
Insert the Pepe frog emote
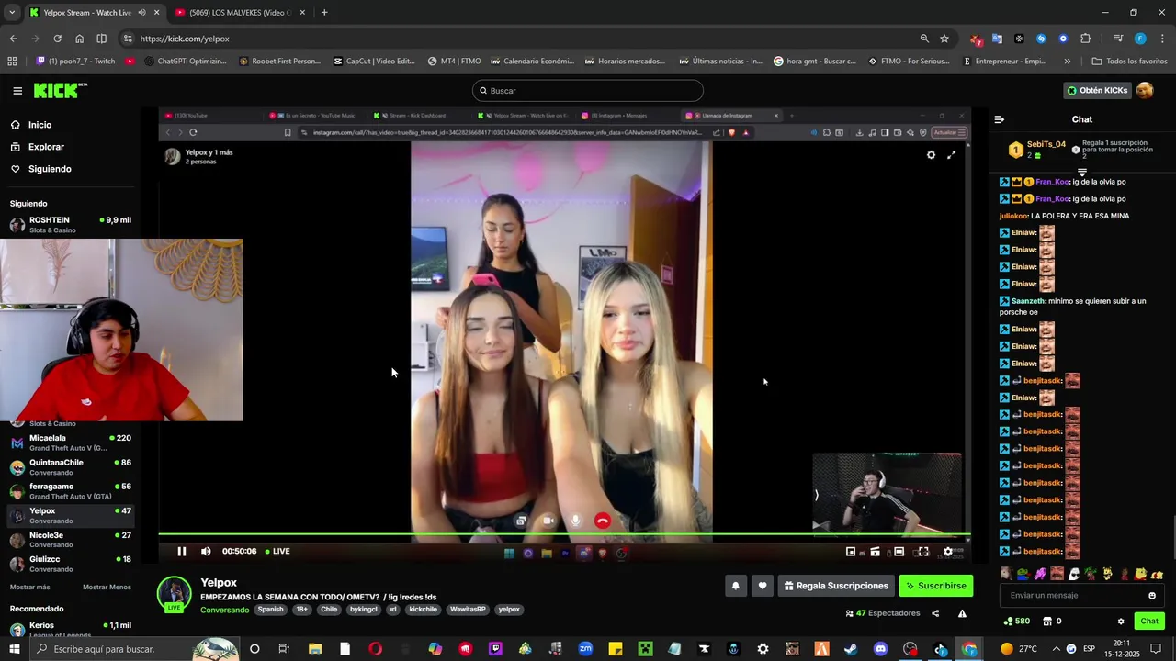click(x=1023, y=575)
